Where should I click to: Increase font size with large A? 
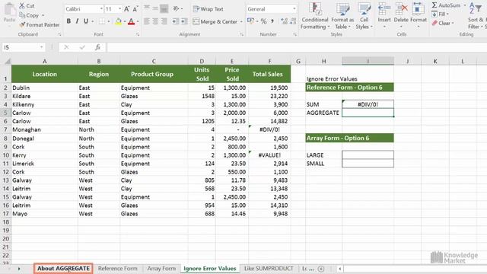click(x=127, y=9)
